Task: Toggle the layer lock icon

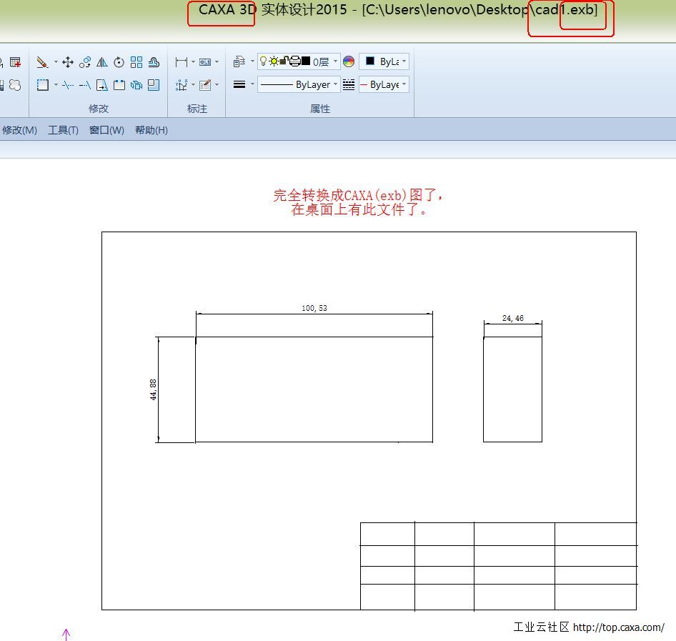Action: point(284,61)
